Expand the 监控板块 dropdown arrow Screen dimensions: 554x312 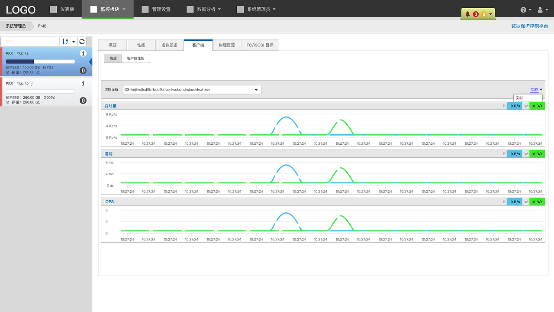coord(124,9)
